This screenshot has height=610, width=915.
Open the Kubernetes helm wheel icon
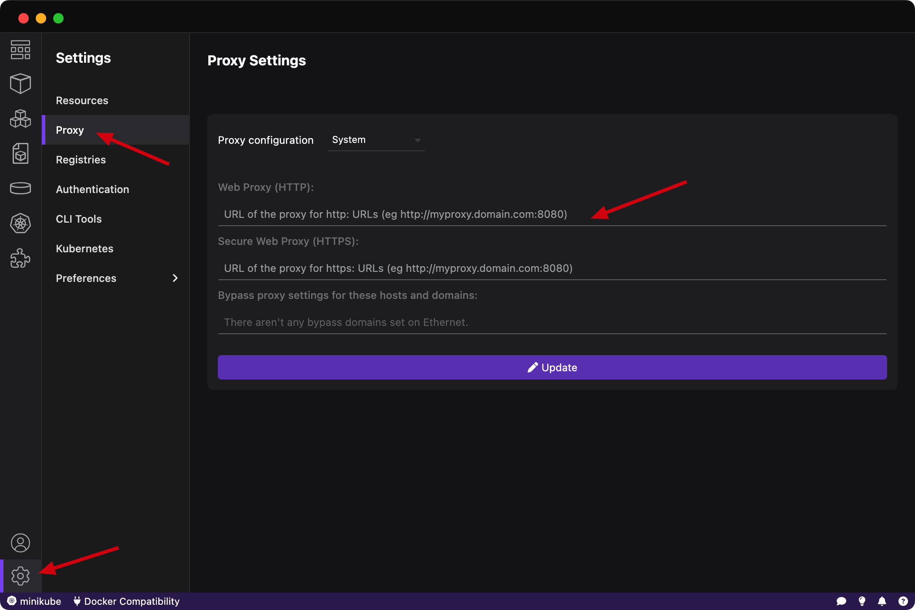click(x=20, y=223)
